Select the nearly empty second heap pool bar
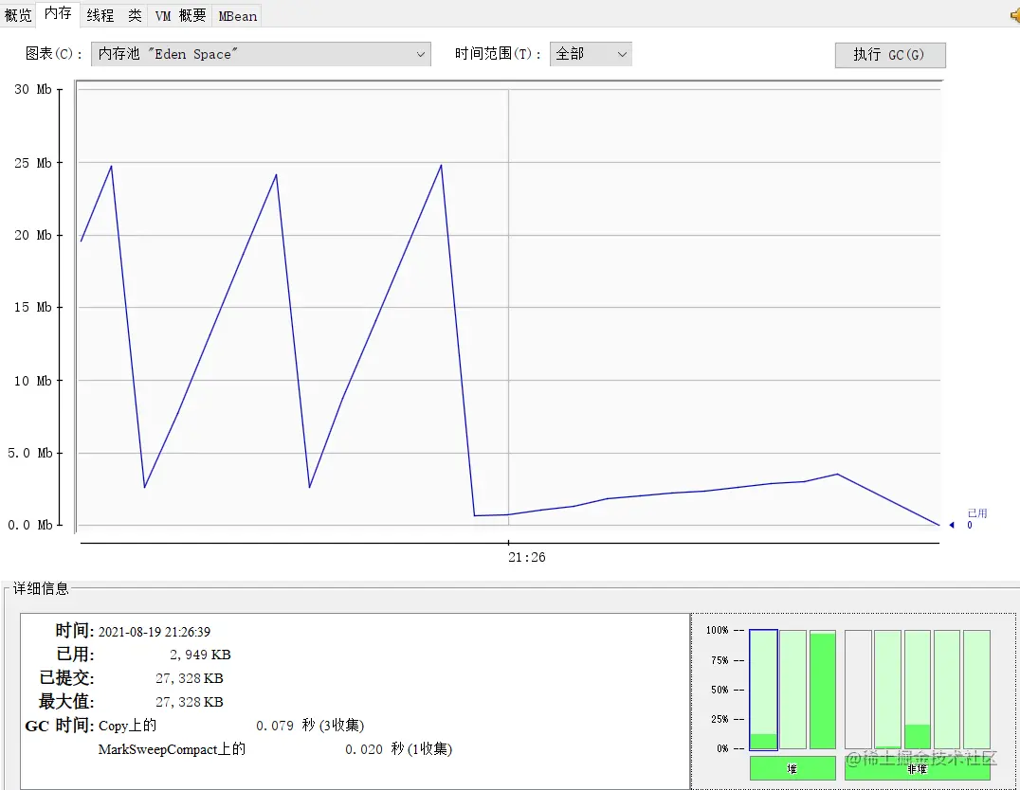Screen dimensions: 1020x790 (x=793, y=690)
